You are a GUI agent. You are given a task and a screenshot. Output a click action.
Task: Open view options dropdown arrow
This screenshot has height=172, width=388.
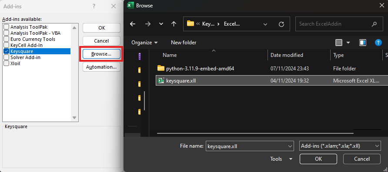(348, 43)
